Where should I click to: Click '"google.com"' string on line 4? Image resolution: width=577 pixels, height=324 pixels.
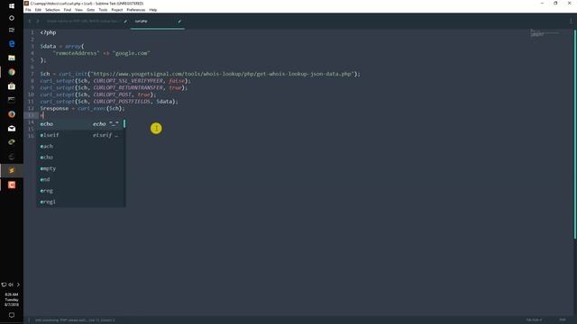[132, 53]
